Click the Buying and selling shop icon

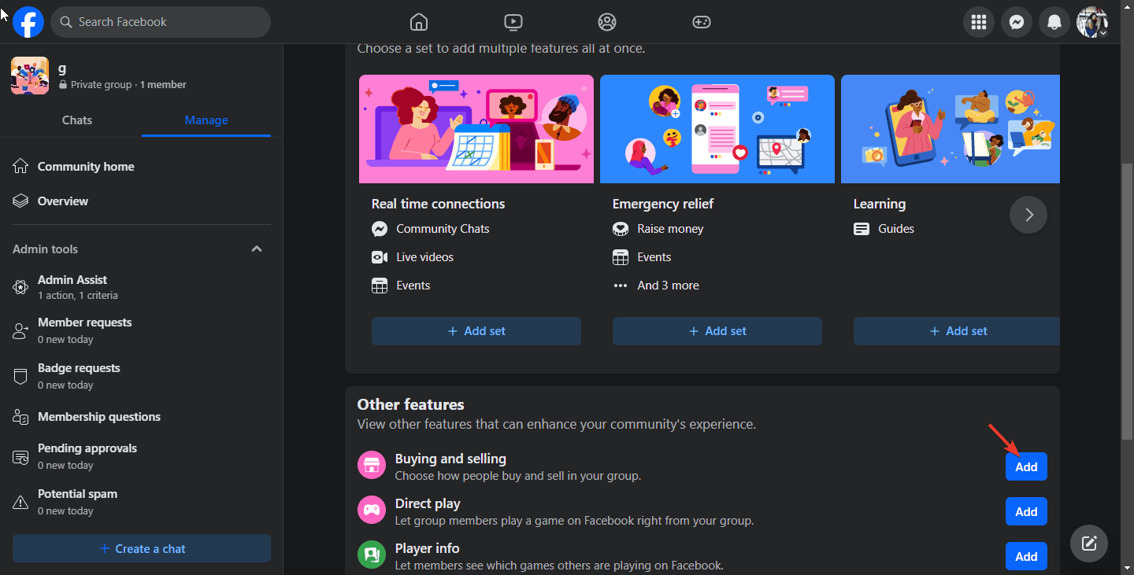372,466
